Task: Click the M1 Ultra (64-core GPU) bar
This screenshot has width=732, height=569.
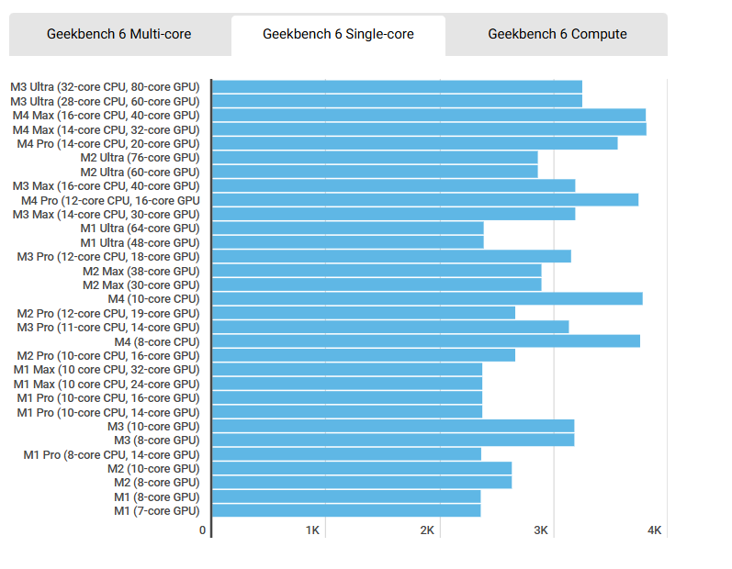Action: click(x=347, y=229)
